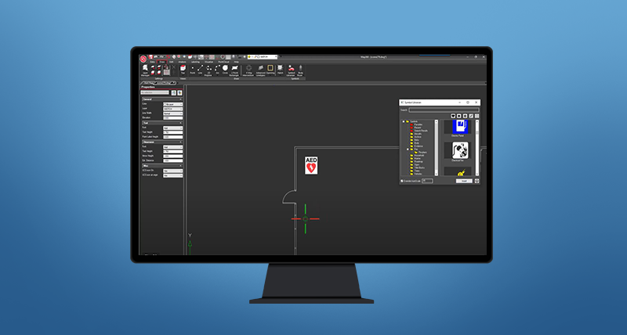Viewport: 627px width, 335px height.
Task: Switch to the Labeling ribbon tab
Action: click(x=194, y=61)
